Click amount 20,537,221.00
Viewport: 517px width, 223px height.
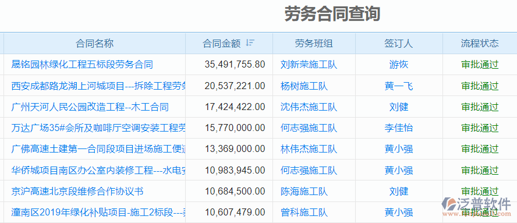[x=235, y=86]
